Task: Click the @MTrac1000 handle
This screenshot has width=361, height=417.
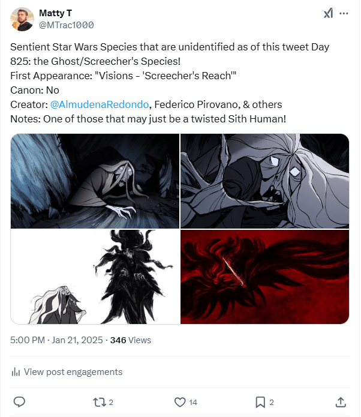Action: click(66, 25)
